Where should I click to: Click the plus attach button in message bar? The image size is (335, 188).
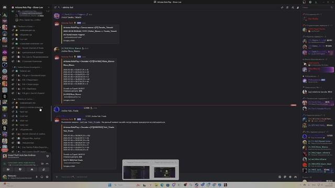(x=57, y=177)
